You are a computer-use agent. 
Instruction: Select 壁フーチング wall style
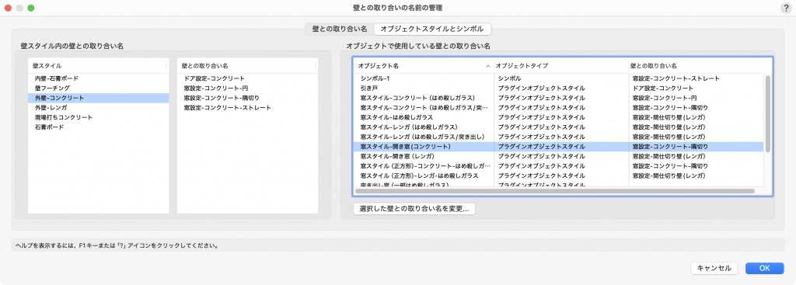point(99,89)
